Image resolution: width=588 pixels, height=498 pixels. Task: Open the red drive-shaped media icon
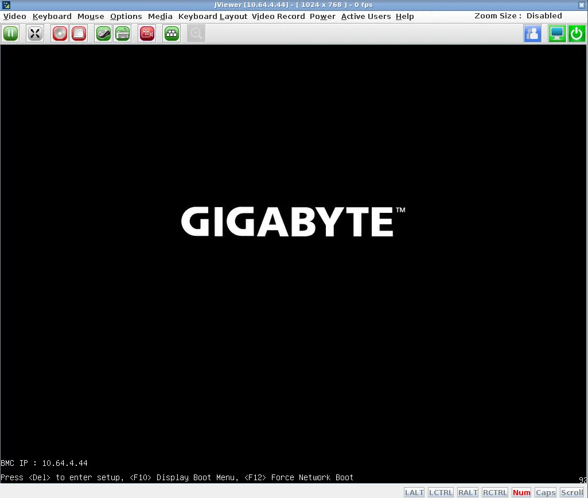pyautogui.click(x=79, y=34)
